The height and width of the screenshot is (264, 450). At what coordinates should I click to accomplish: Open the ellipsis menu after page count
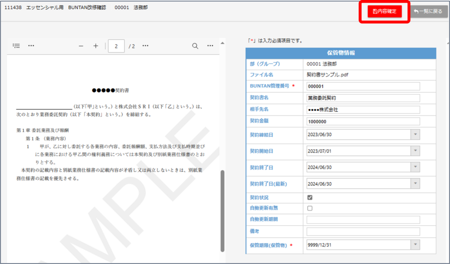(x=145, y=46)
